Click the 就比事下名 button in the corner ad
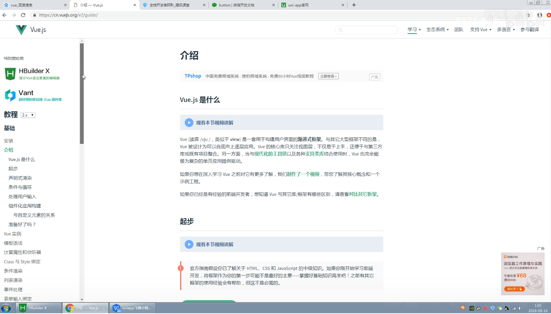551x314 pixels. pos(514,289)
